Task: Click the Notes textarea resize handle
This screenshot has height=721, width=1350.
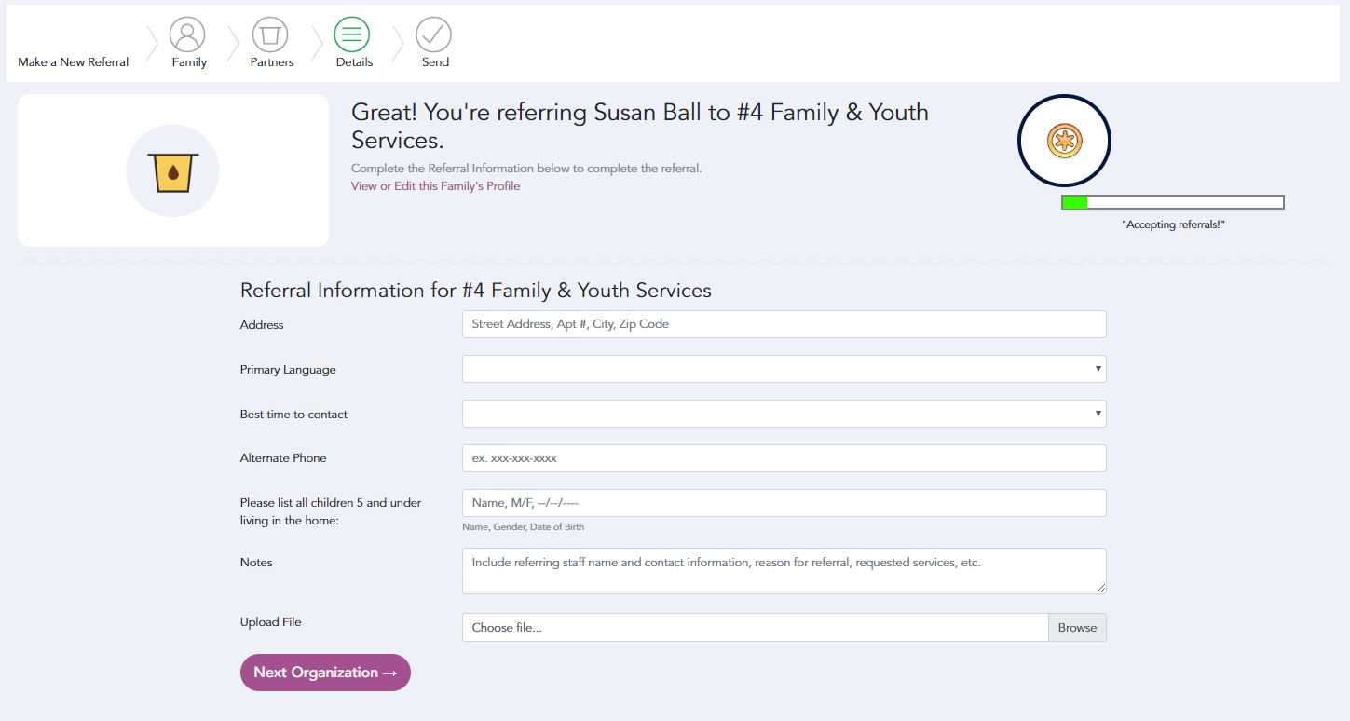Action: (x=1101, y=588)
